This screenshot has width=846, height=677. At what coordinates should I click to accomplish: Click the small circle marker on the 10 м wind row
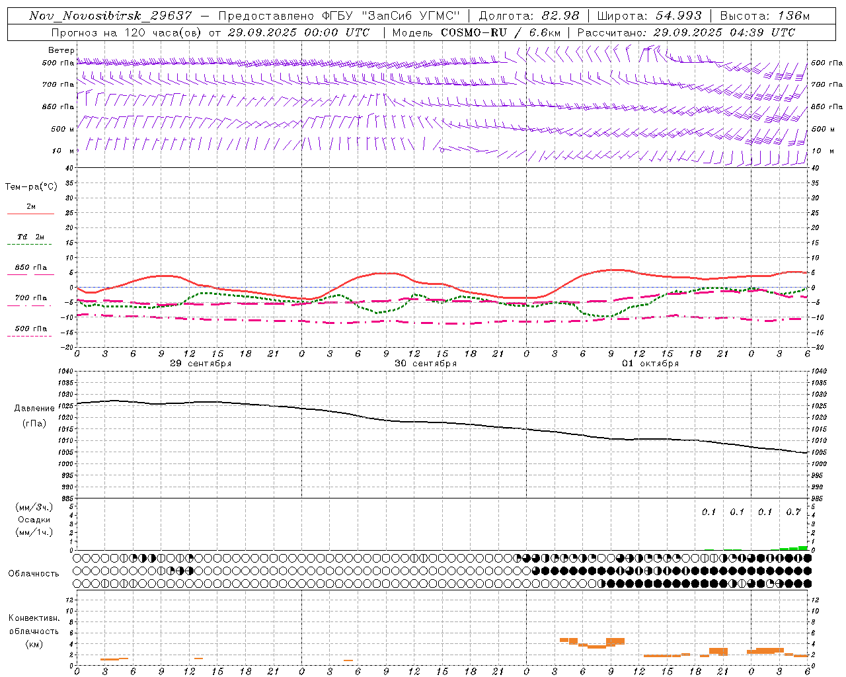tap(442, 150)
